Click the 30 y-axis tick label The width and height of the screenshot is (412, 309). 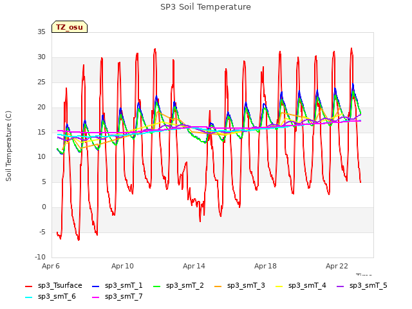tap(41, 57)
